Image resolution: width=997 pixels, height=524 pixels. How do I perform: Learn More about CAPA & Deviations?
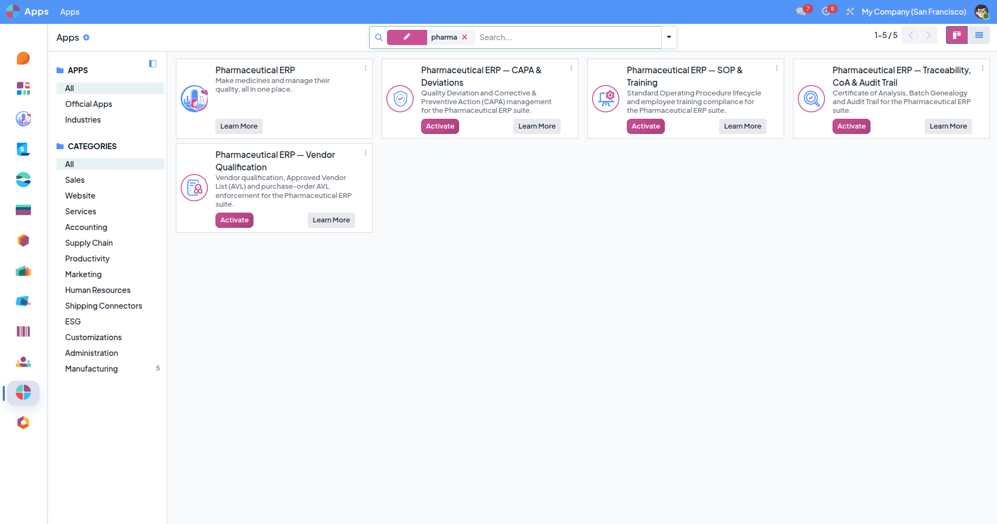tap(537, 126)
